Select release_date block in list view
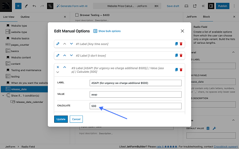Screen dimensions: 239x149 24,89
